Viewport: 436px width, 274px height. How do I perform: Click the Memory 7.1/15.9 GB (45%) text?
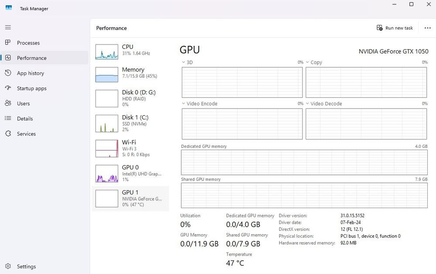pos(140,76)
